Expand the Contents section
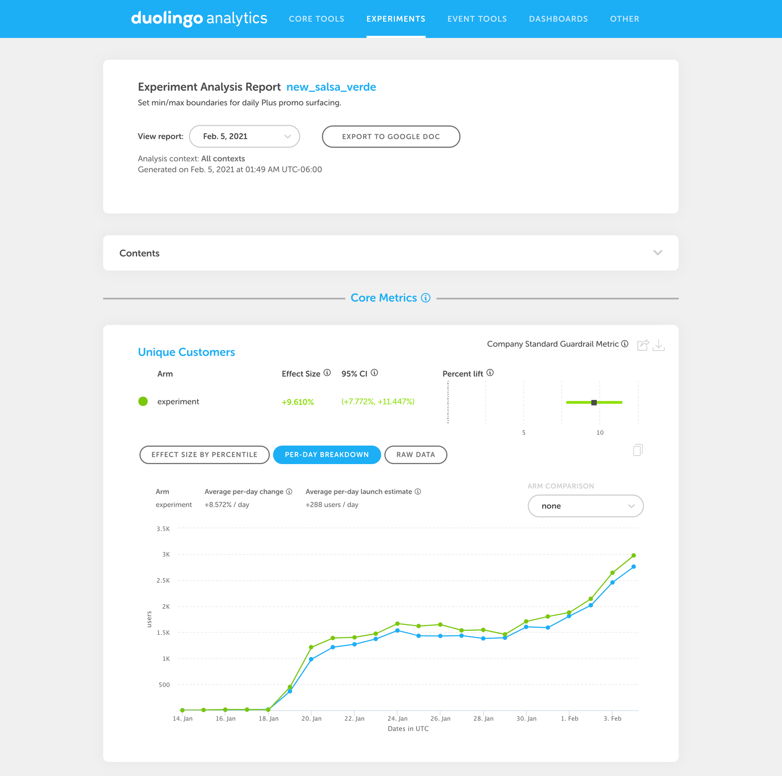The width and height of the screenshot is (782, 776). coord(657,253)
